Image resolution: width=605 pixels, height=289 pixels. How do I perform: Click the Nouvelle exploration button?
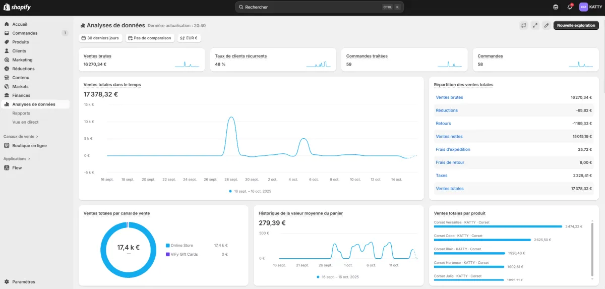coord(576,25)
